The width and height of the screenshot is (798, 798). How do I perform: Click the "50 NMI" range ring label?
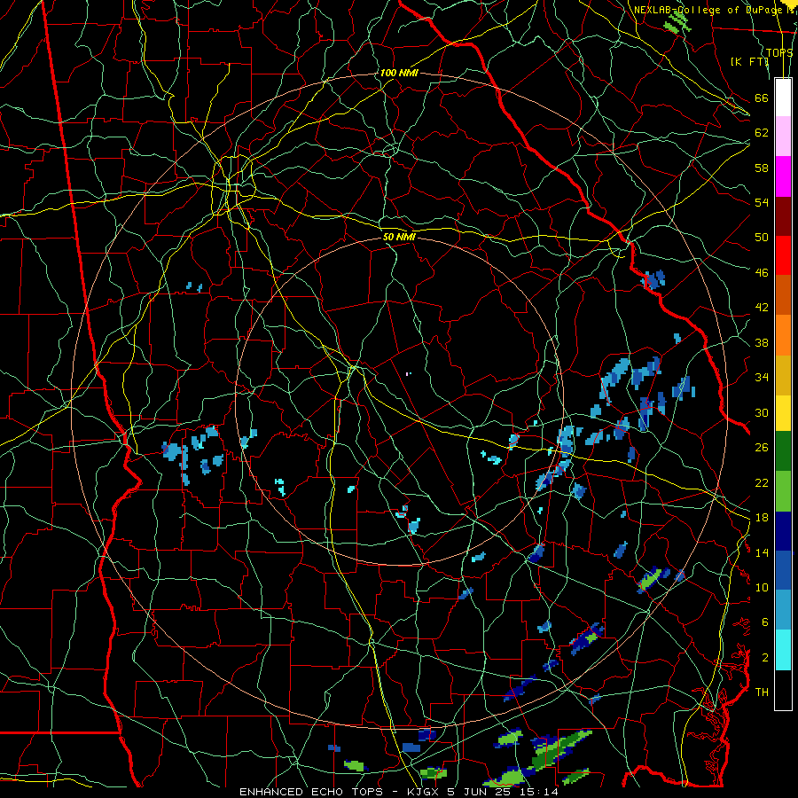coord(399,237)
